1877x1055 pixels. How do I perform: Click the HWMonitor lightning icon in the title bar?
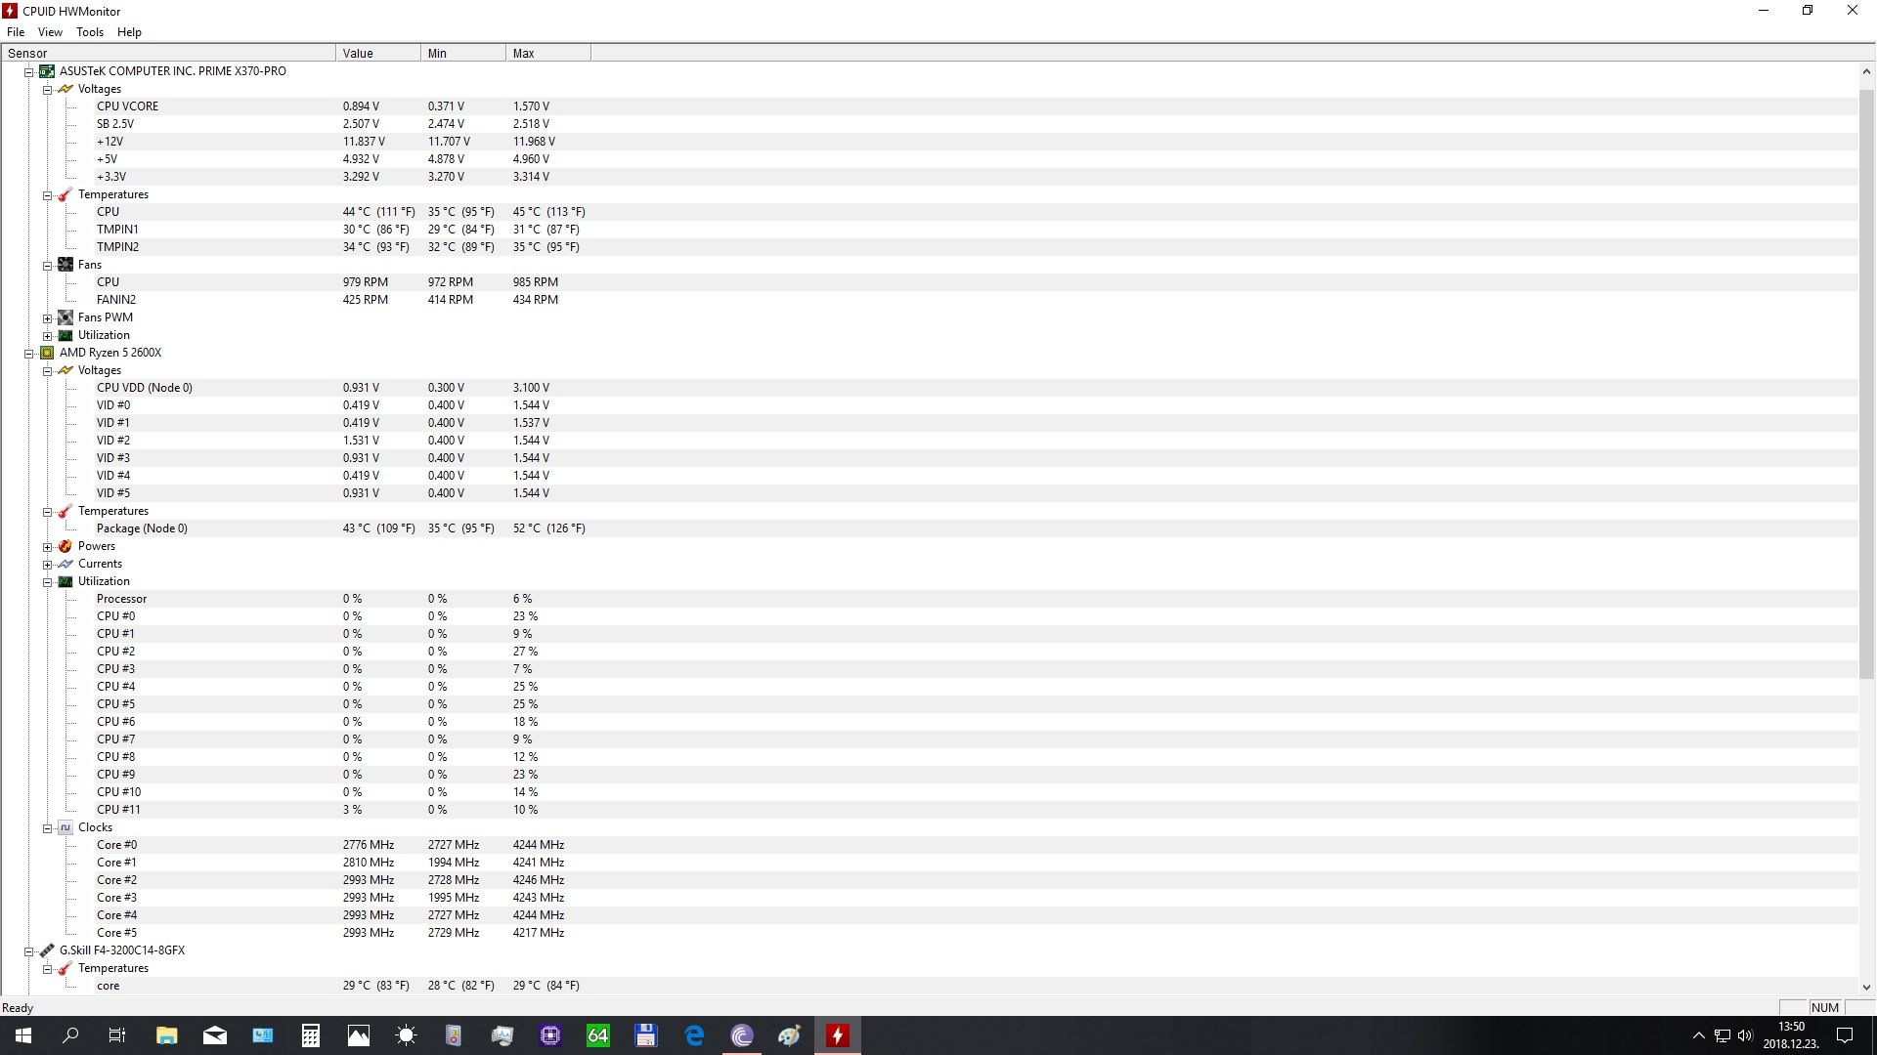10,11
